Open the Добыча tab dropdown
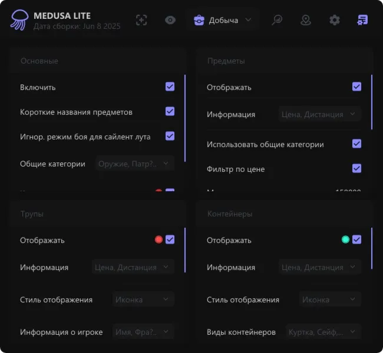This screenshot has width=383, height=353. (222, 20)
